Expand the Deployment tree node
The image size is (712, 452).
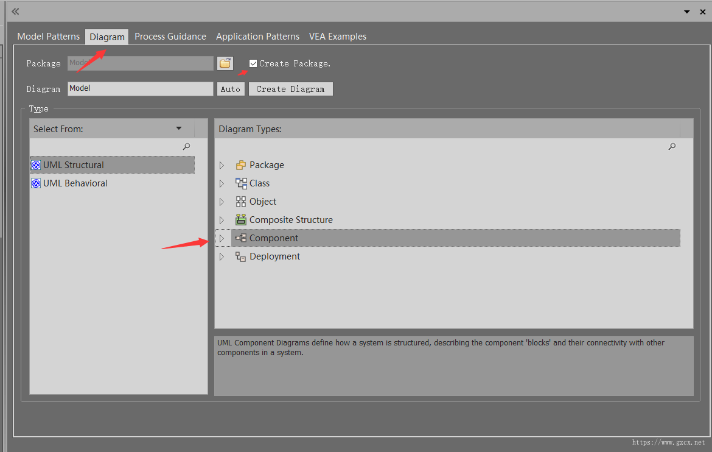pyautogui.click(x=222, y=256)
